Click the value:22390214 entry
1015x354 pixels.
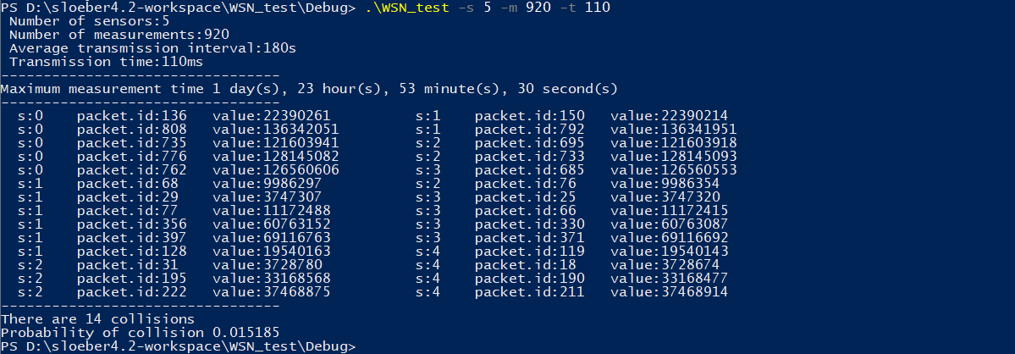click(x=669, y=116)
